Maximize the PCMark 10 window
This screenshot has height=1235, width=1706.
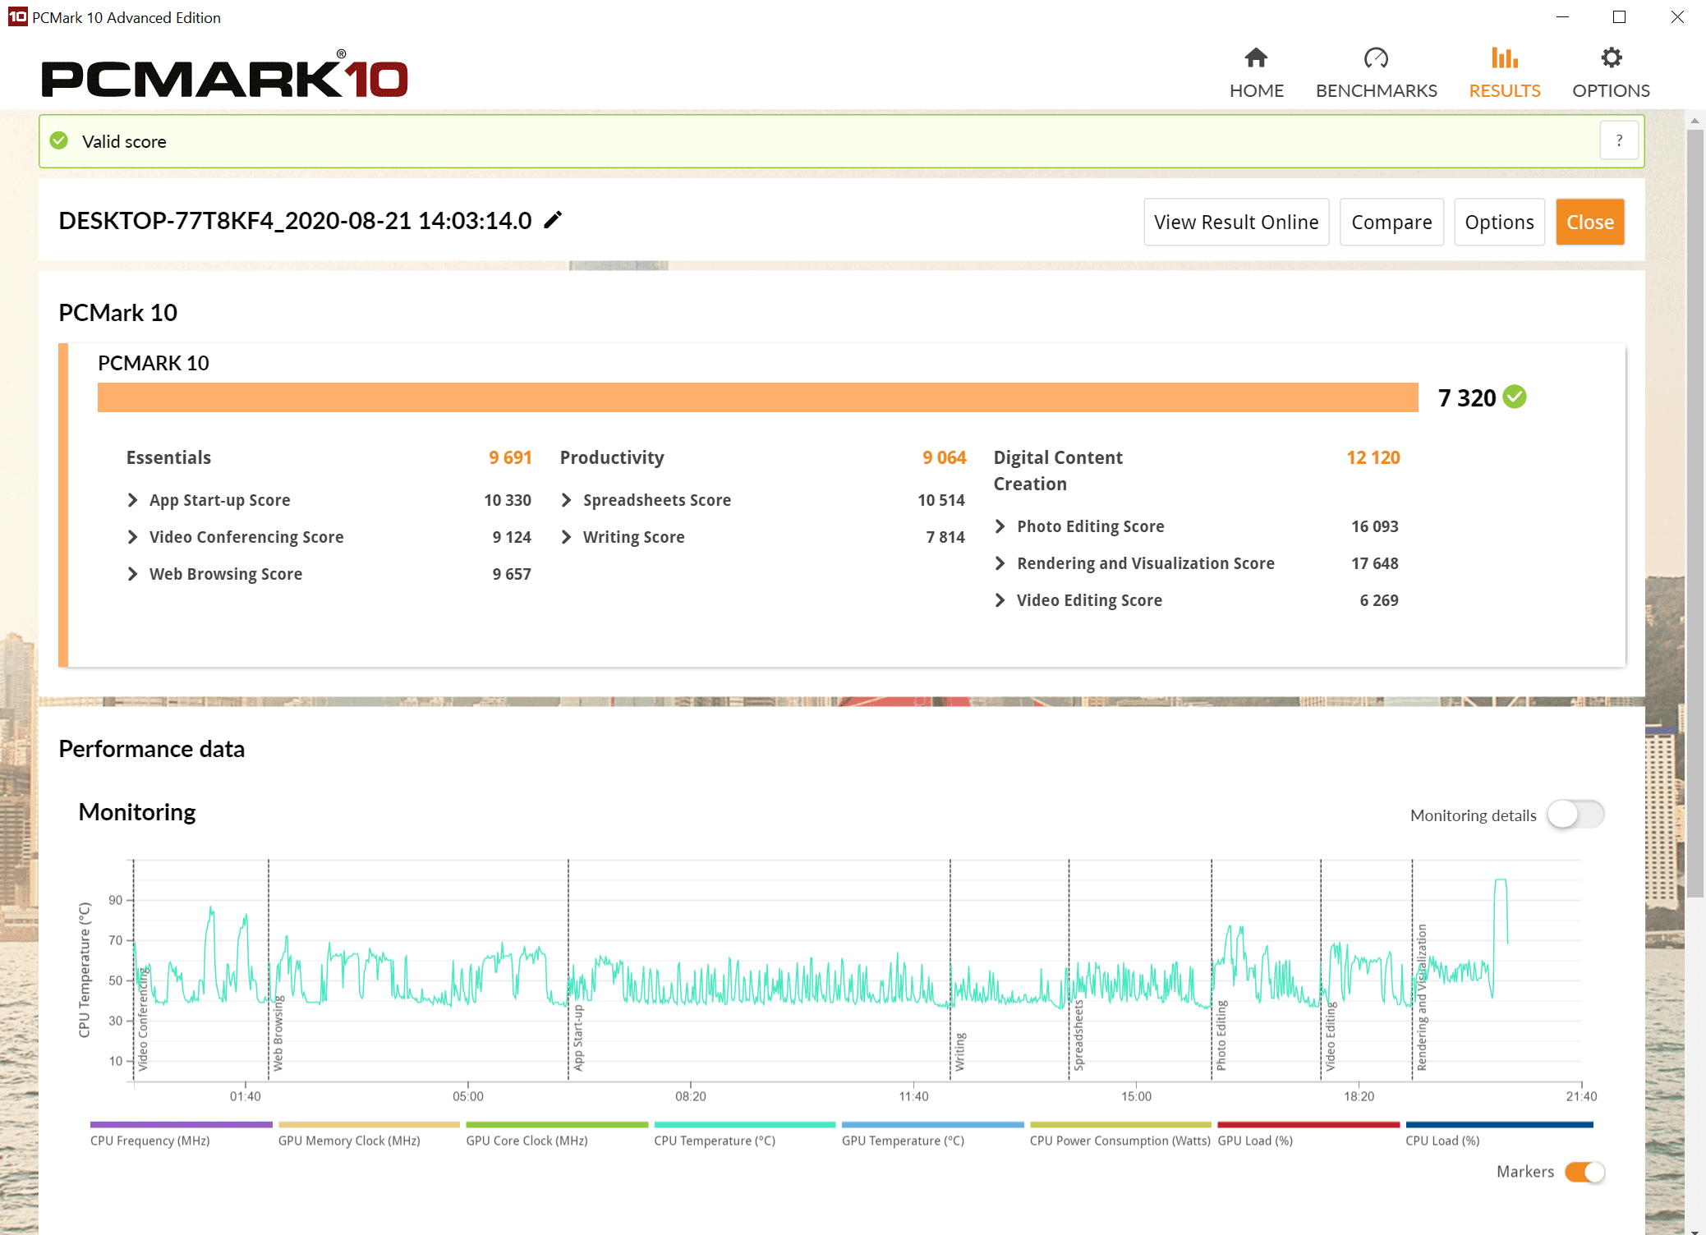point(1619,17)
